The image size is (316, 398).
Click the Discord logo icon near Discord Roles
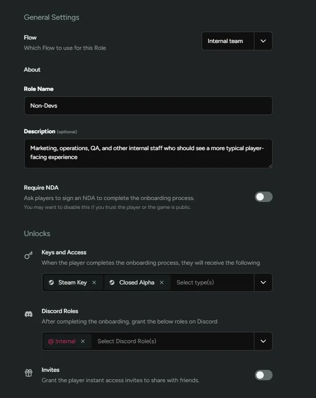[x=28, y=314]
